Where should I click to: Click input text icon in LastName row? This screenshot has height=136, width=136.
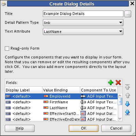(x=83, y=108)
